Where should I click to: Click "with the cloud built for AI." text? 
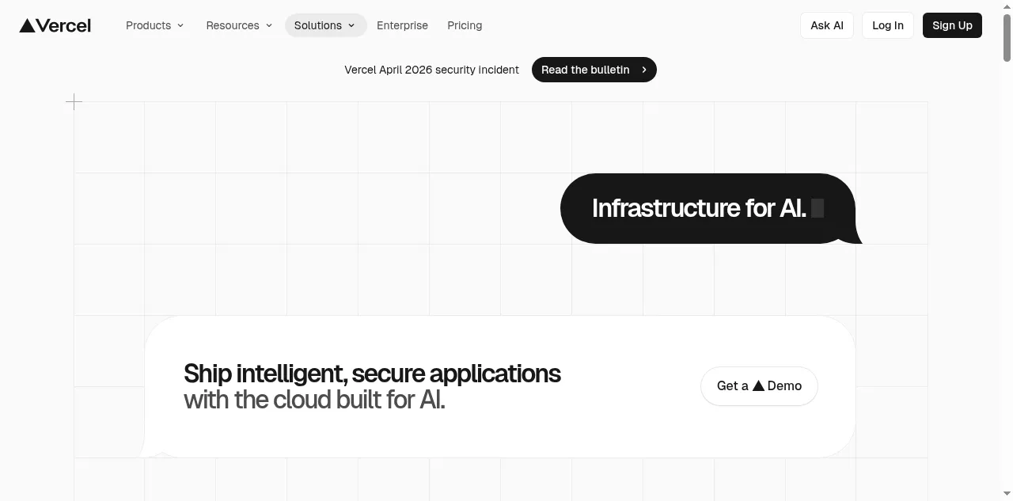coord(314,400)
